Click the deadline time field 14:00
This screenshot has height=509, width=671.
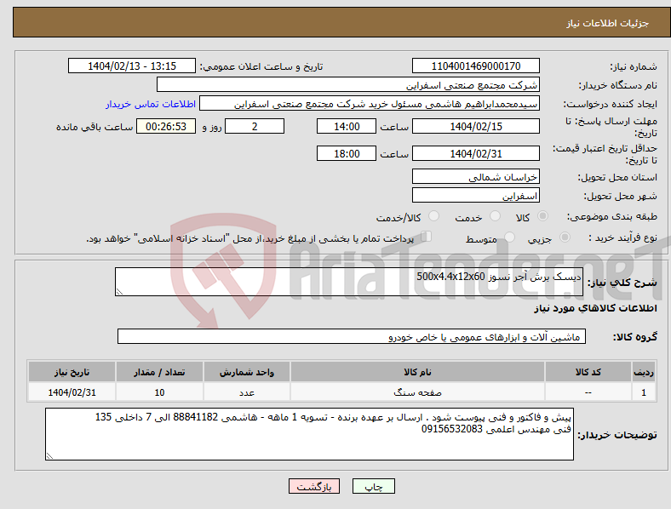pos(347,126)
